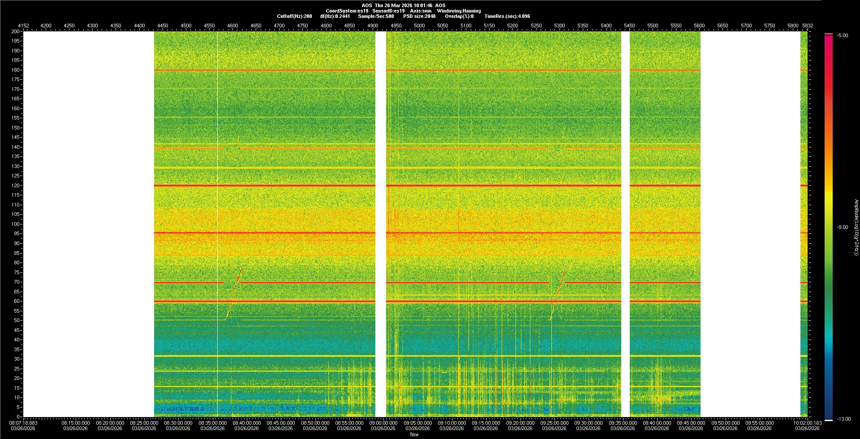Click the -9.00 label on the colorbar
The width and height of the screenshot is (860, 439).
843,227
